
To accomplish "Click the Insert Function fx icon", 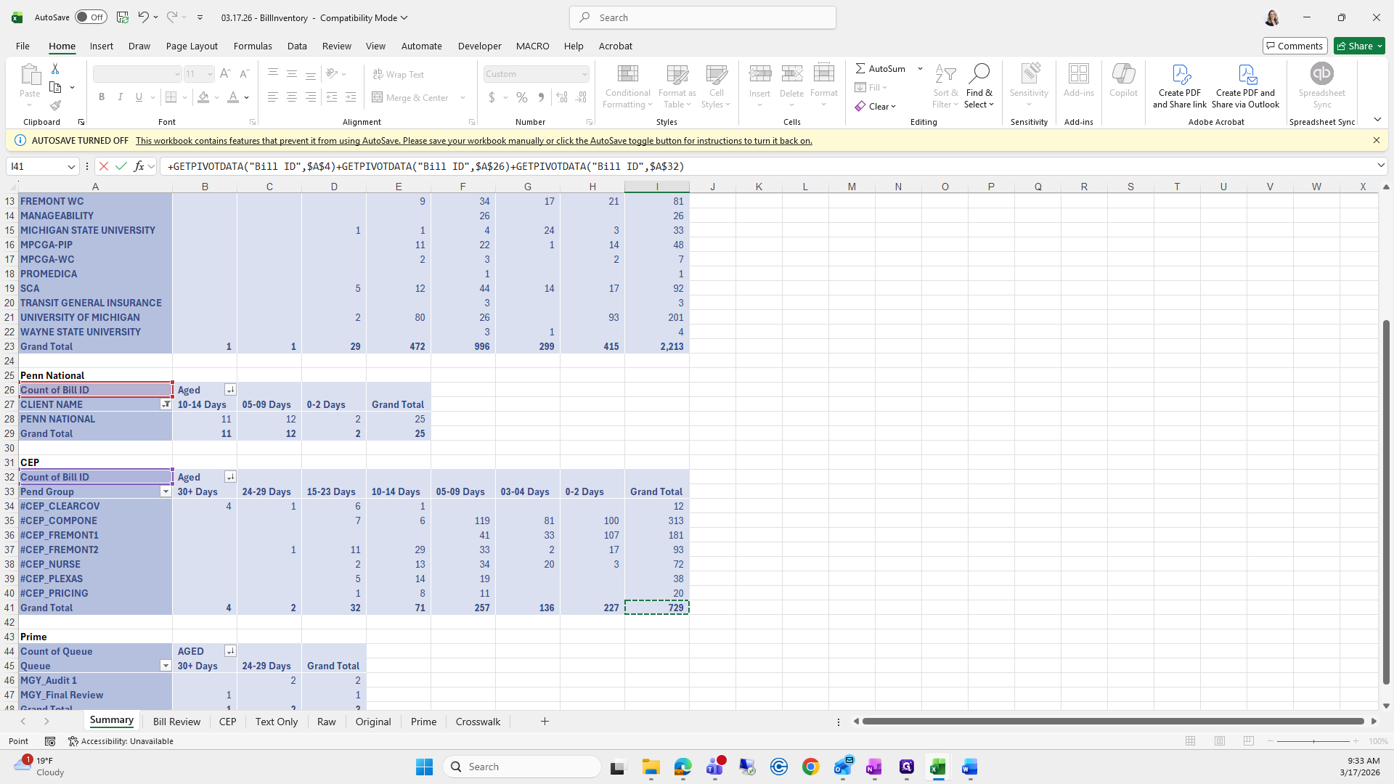I will point(139,166).
